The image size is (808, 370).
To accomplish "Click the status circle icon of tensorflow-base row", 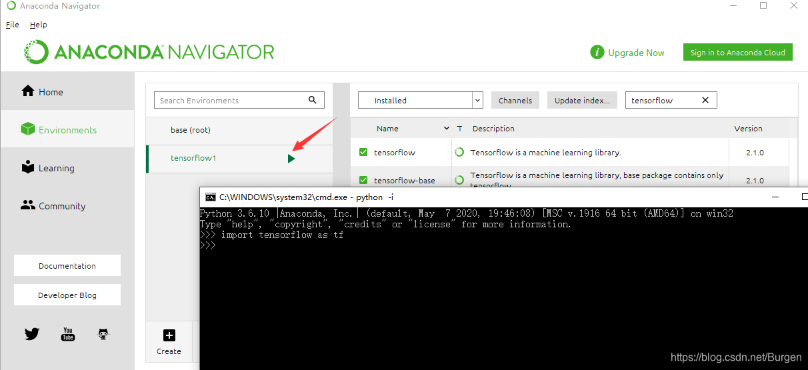I will click(459, 180).
